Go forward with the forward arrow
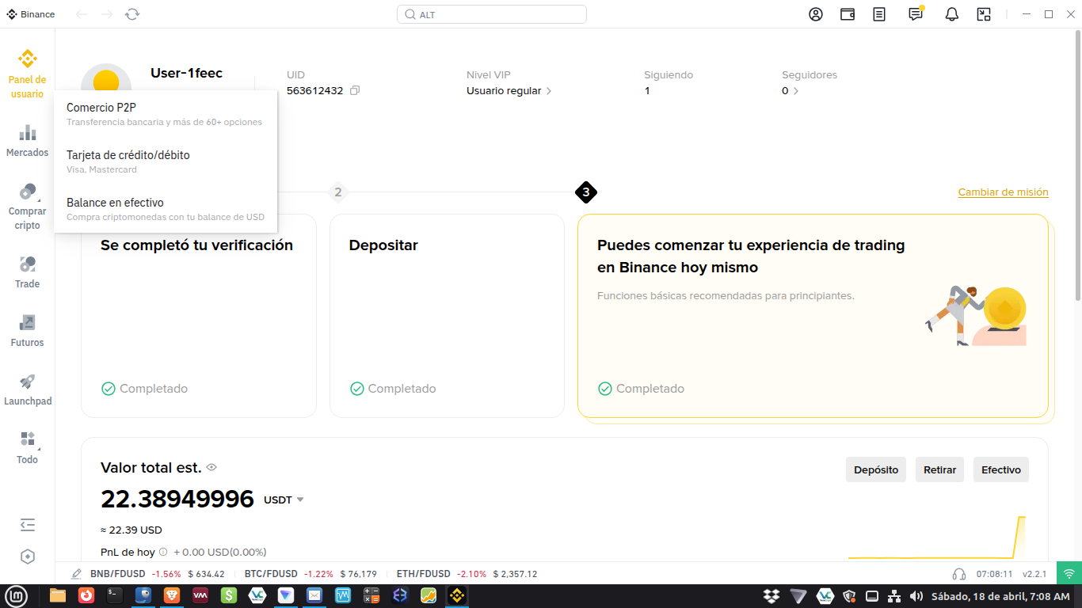1082x608 pixels. pyautogui.click(x=107, y=14)
